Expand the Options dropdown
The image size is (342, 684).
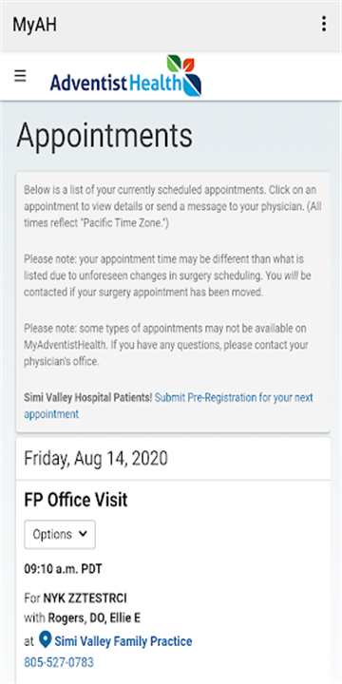tap(60, 534)
